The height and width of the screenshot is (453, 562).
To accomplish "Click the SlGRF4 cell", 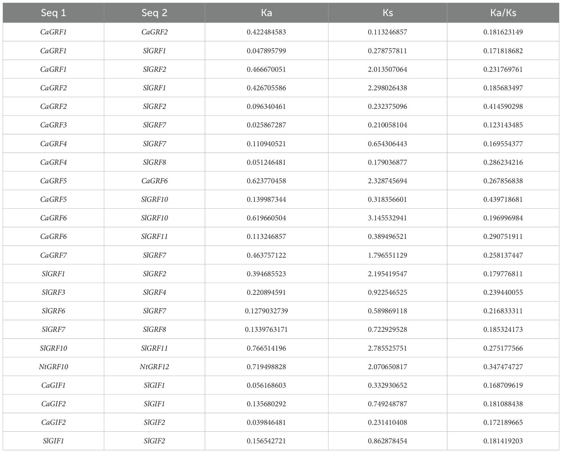I will (154, 292).
